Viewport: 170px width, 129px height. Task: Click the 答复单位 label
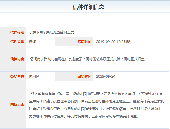pos(17,76)
